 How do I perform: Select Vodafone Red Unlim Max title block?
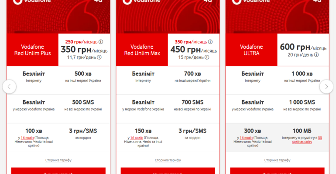142,50
